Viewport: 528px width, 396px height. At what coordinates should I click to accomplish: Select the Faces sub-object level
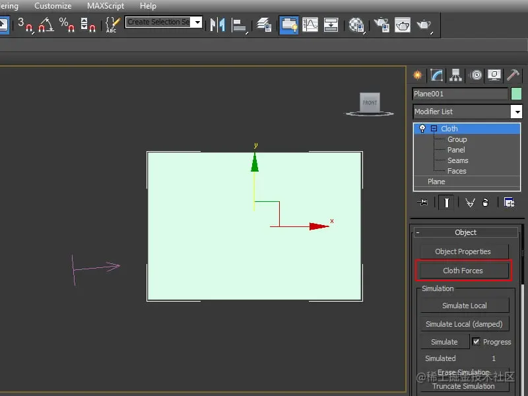pos(457,171)
